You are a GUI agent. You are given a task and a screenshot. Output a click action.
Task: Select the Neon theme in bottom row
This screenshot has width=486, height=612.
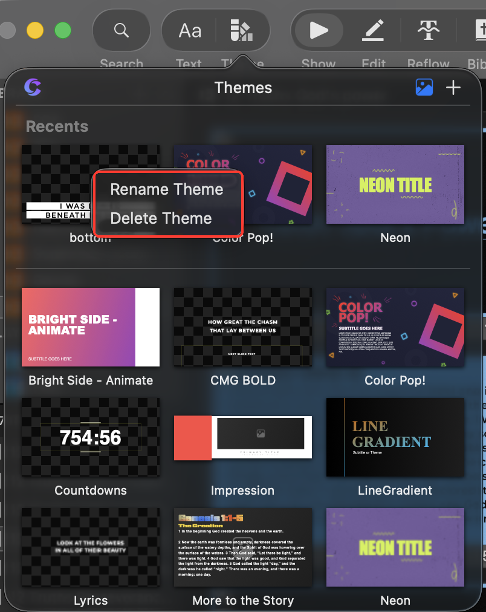coord(395,547)
